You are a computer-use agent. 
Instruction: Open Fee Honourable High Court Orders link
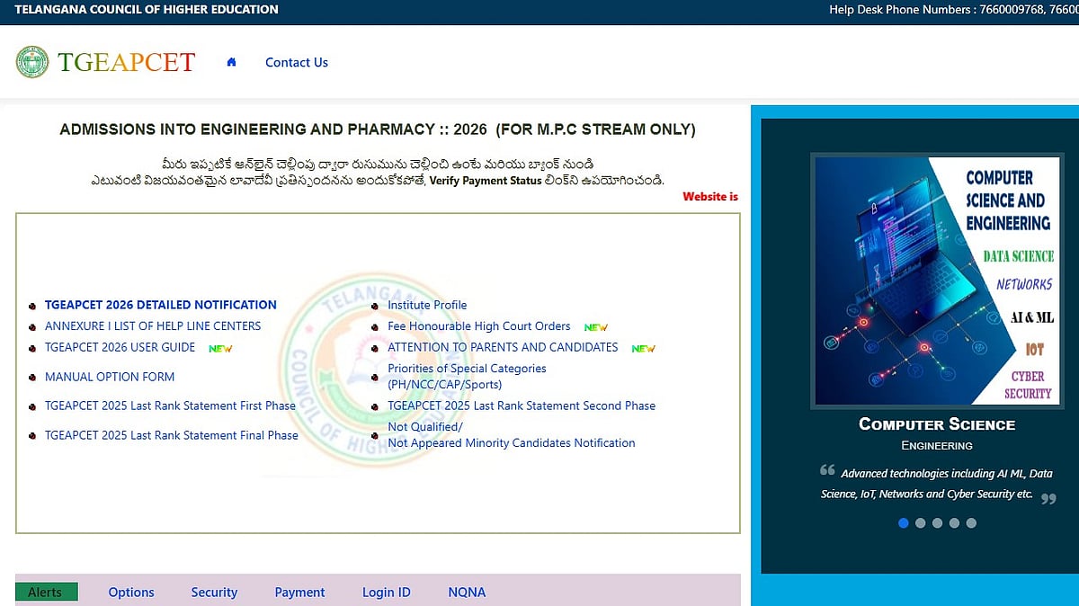[x=479, y=326]
